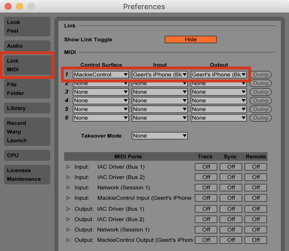
Task: Close the Preferences window
Action: [x=8, y=6]
